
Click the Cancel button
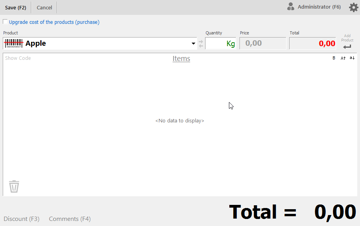44,7
